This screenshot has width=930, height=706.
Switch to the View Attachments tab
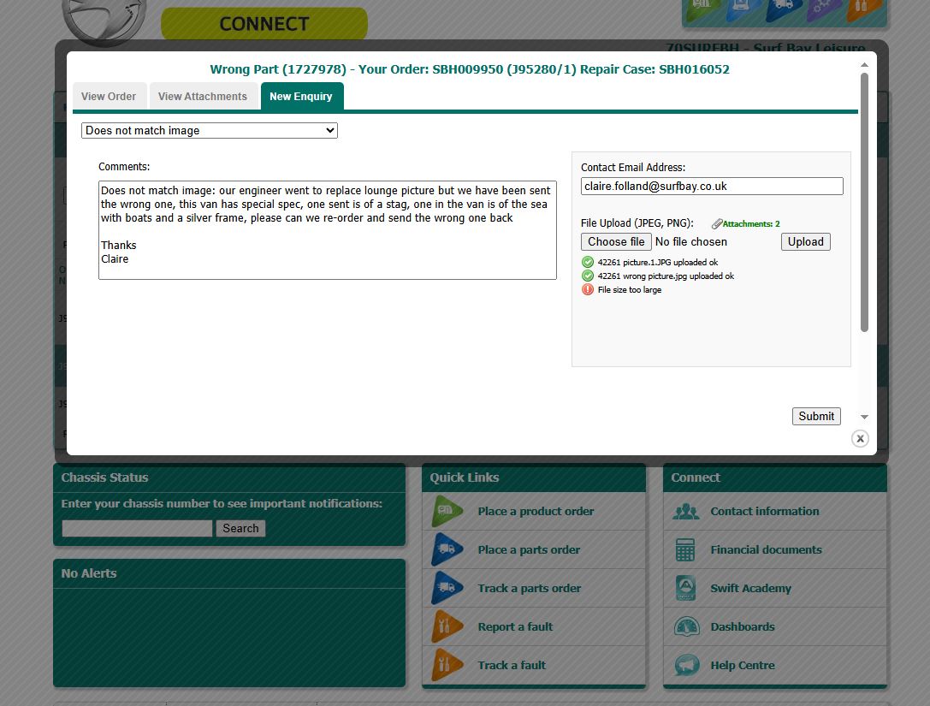coord(203,97)
